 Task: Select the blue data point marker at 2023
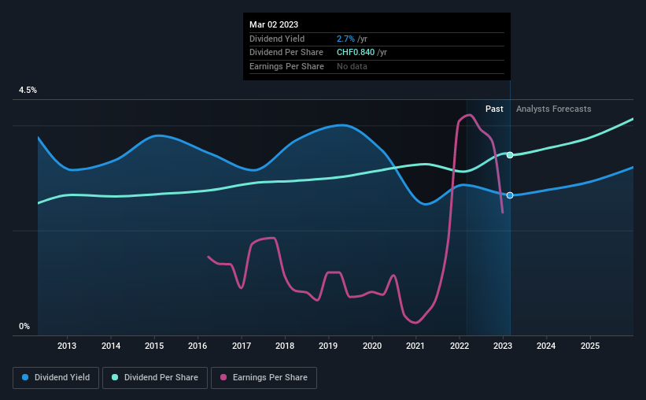pyautogui.click(x=510, y=195)
